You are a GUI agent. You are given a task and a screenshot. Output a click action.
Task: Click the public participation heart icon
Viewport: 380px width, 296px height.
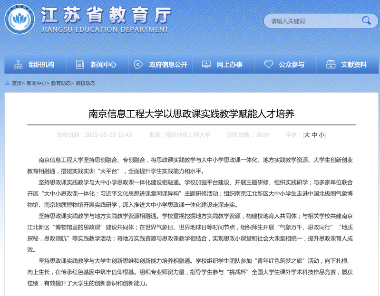(268, 65)
